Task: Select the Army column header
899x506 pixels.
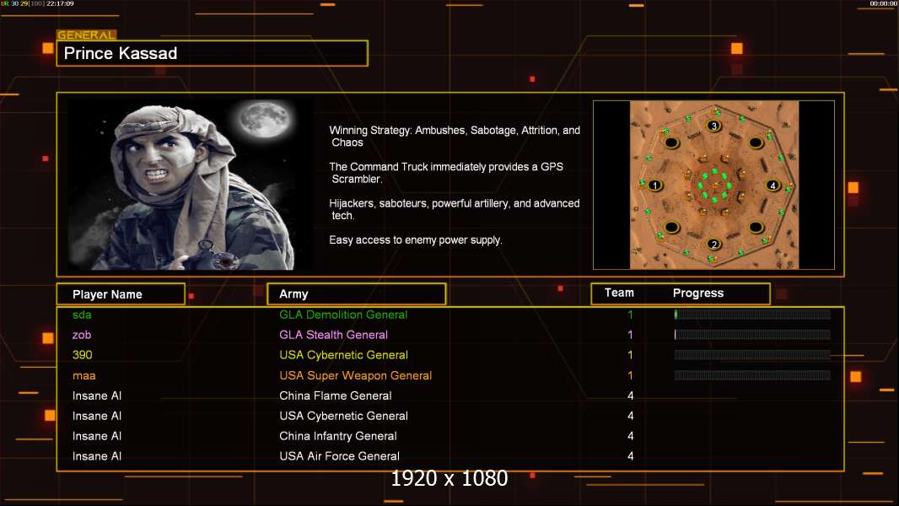Action: point(357,294)
